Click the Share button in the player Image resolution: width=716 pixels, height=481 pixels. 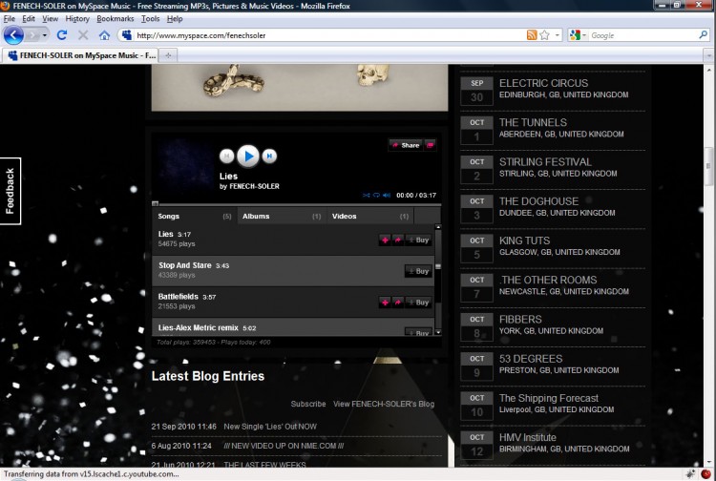406,145
